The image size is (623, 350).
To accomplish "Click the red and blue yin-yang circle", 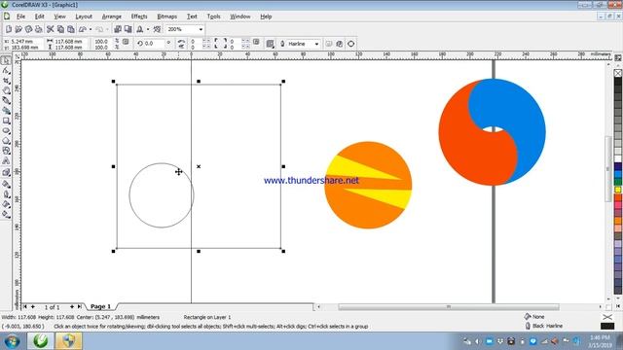I will [x=492, y=132].
